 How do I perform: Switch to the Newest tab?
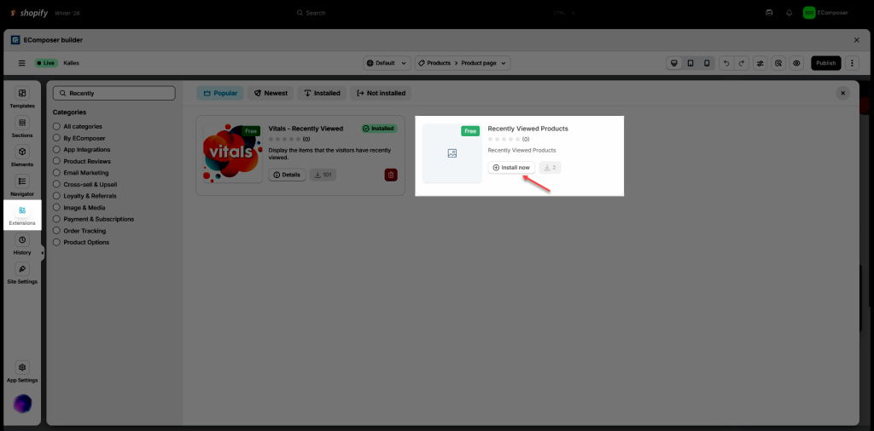coord(270,93)
